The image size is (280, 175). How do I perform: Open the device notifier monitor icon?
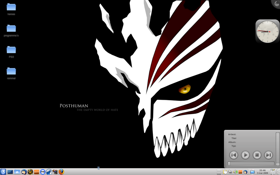(252, 172)
